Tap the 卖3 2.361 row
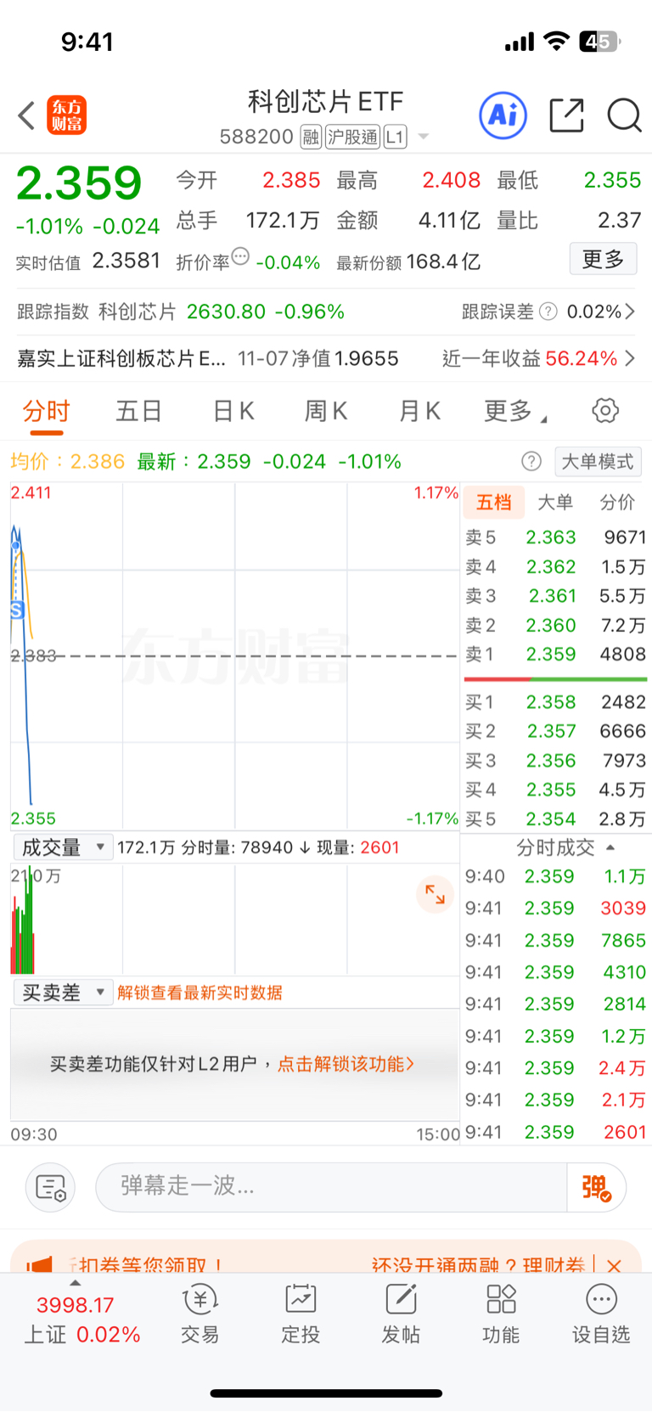Image resolution: width=652 pixels, height=1412 pixels. point(555,596)
